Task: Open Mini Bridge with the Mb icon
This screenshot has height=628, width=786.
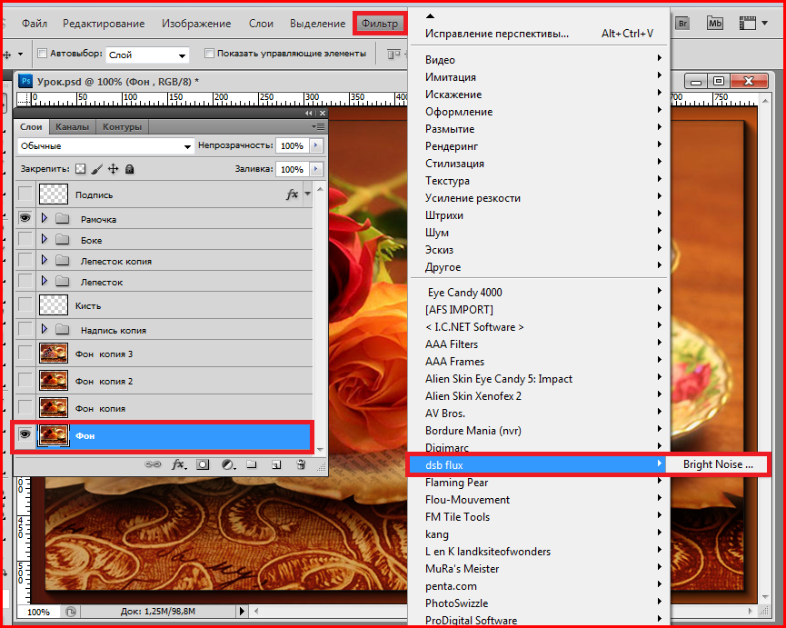Action: [714, 23]
